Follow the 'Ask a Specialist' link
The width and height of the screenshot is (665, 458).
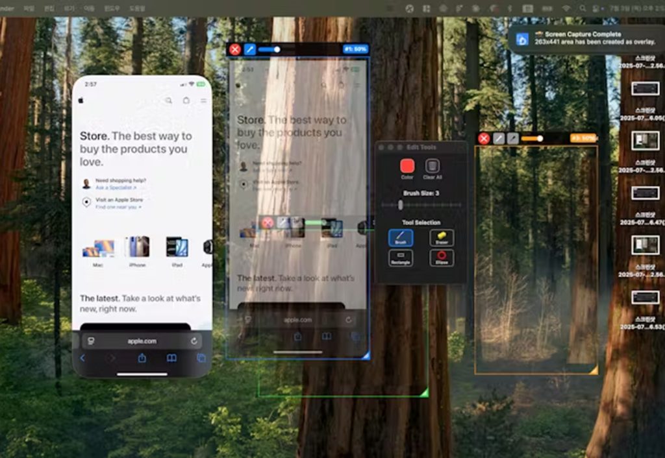tap(116, 187)
